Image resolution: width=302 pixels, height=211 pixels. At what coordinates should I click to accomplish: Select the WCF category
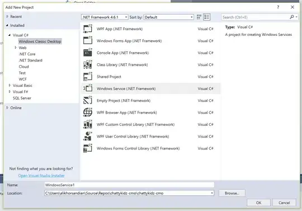click(22, 79)
